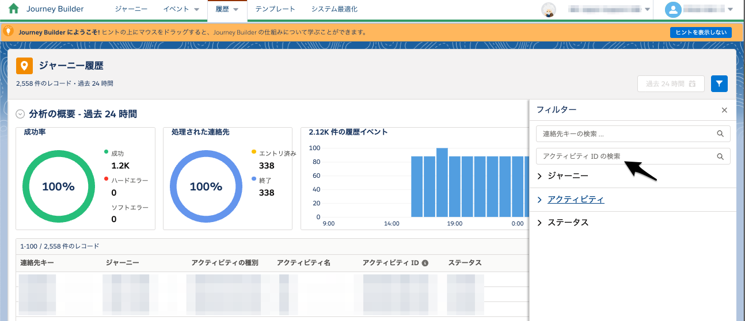745x321 pixels.
Task: Click the ソフトエラー legend label
Action: (130, 207)
